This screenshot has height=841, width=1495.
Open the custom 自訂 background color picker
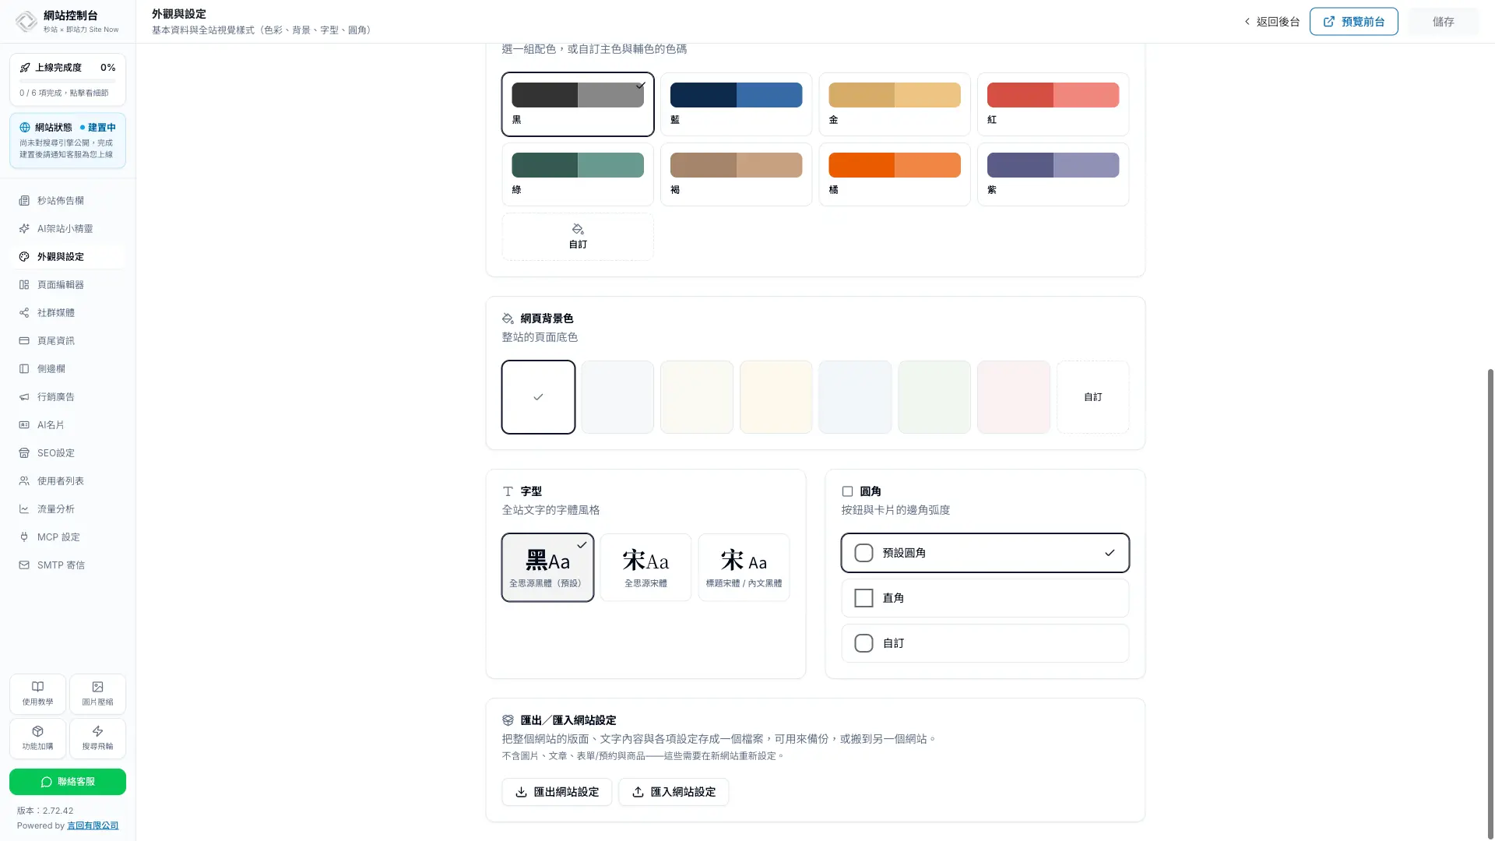pos(1092,397)
